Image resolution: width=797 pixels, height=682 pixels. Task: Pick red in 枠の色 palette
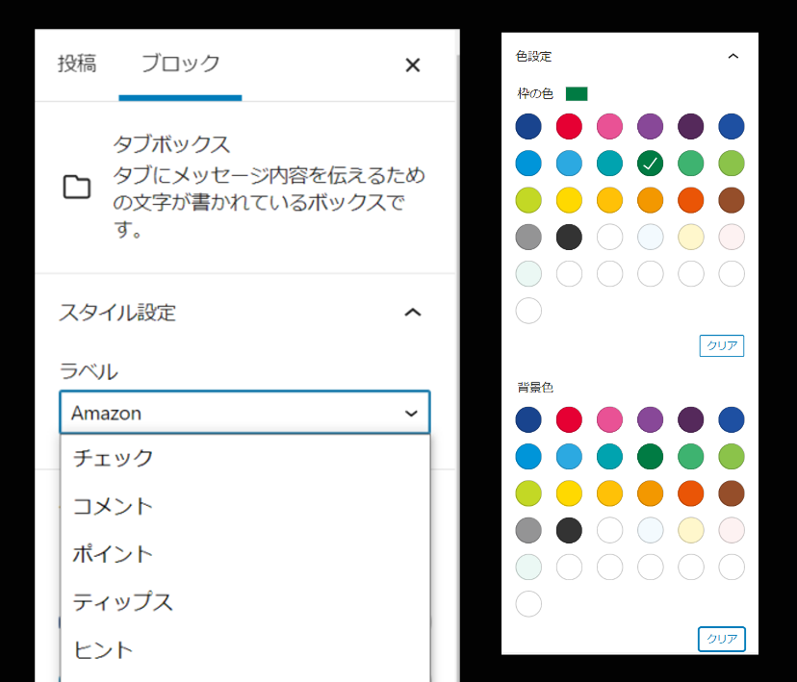point(569,126)
